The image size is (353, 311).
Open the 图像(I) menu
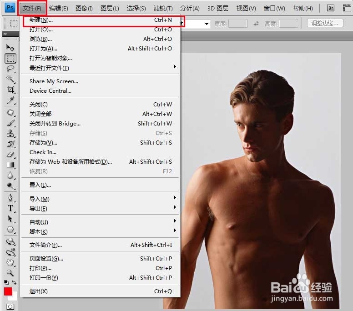84,8
